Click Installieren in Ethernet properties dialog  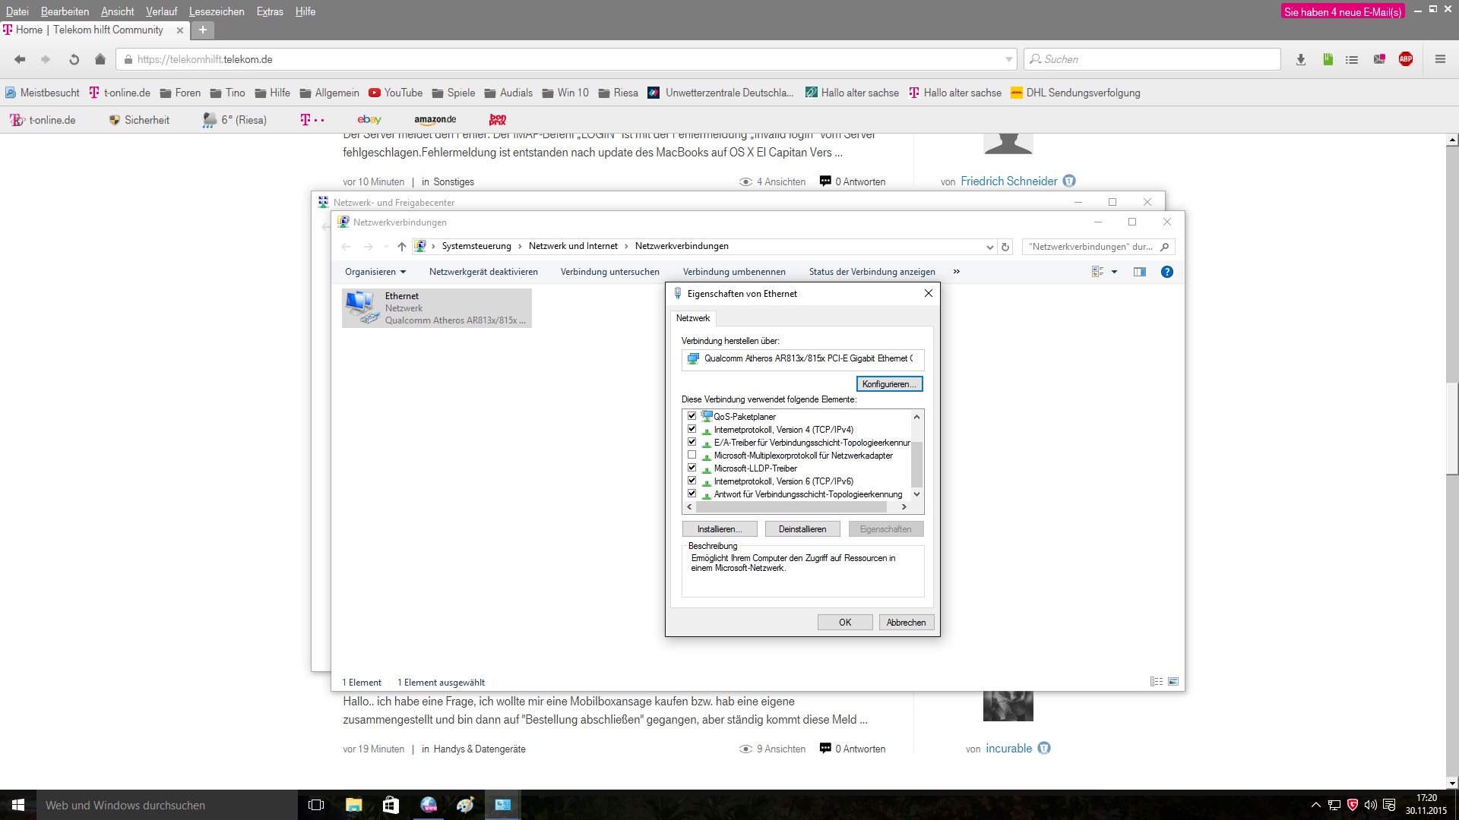(x=718, y=528)
